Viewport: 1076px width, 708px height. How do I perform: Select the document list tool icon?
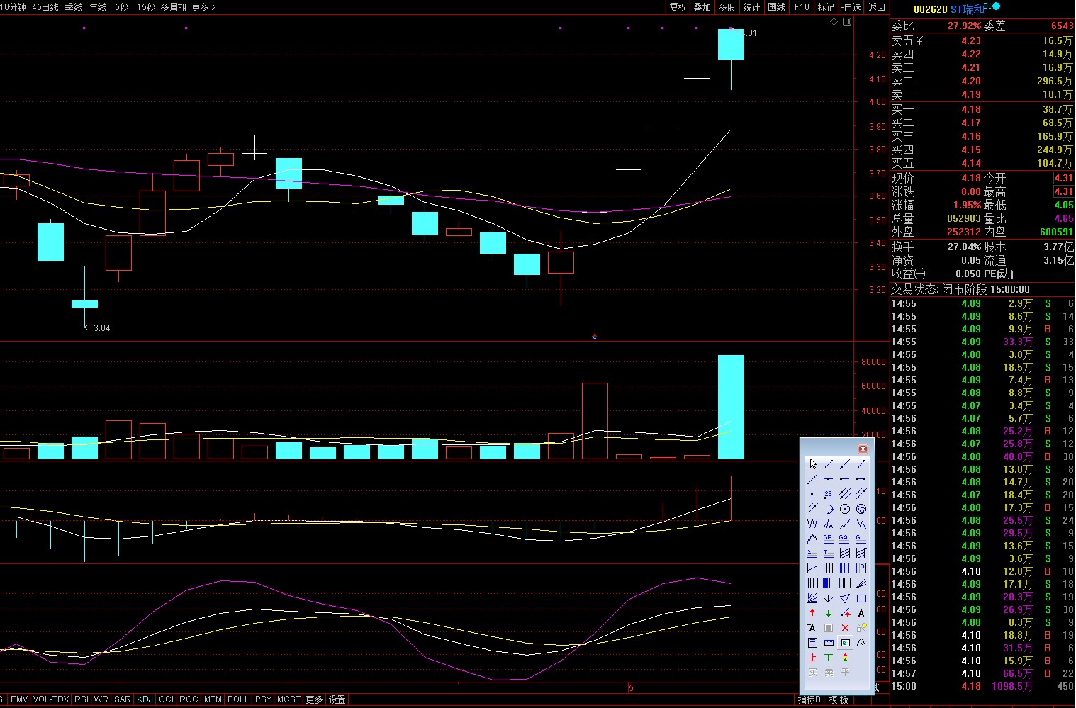[812, 643]
